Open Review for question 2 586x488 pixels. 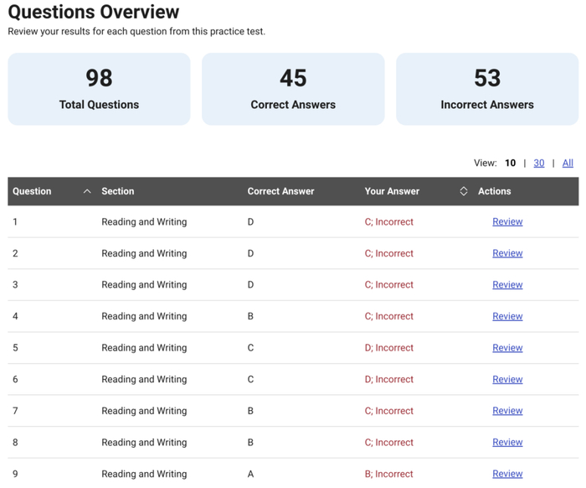click(x=507, y=253)
